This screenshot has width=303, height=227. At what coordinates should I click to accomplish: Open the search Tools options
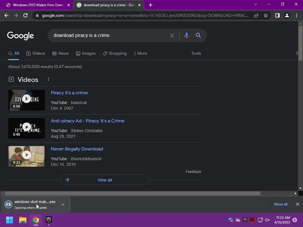tap(196, 53)
